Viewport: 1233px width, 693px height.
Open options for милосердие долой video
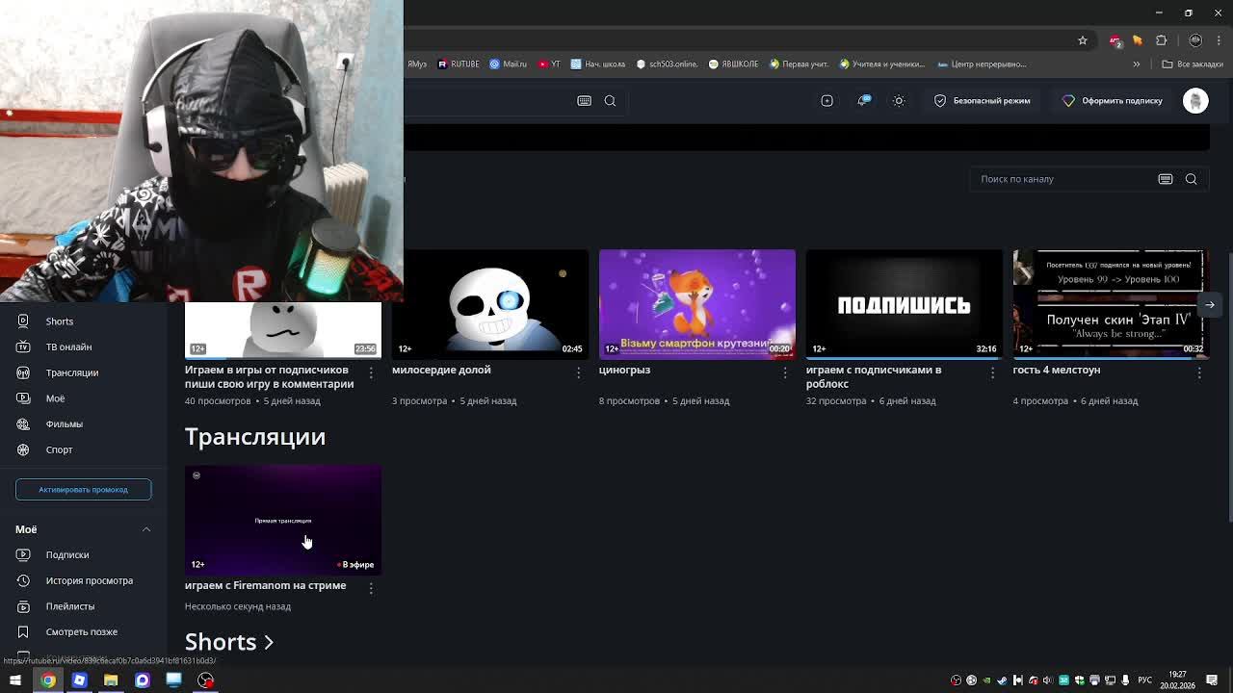point(578,372)
